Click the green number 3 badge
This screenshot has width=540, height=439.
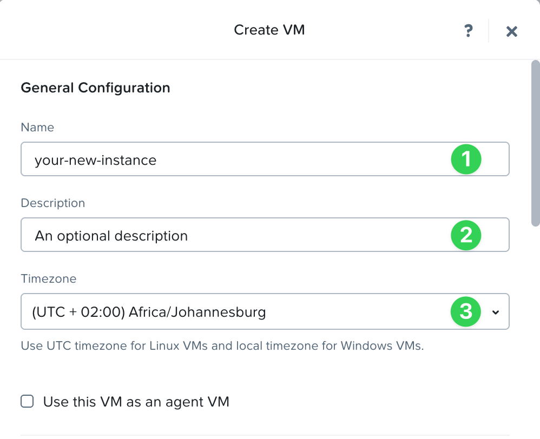(466, 311)
